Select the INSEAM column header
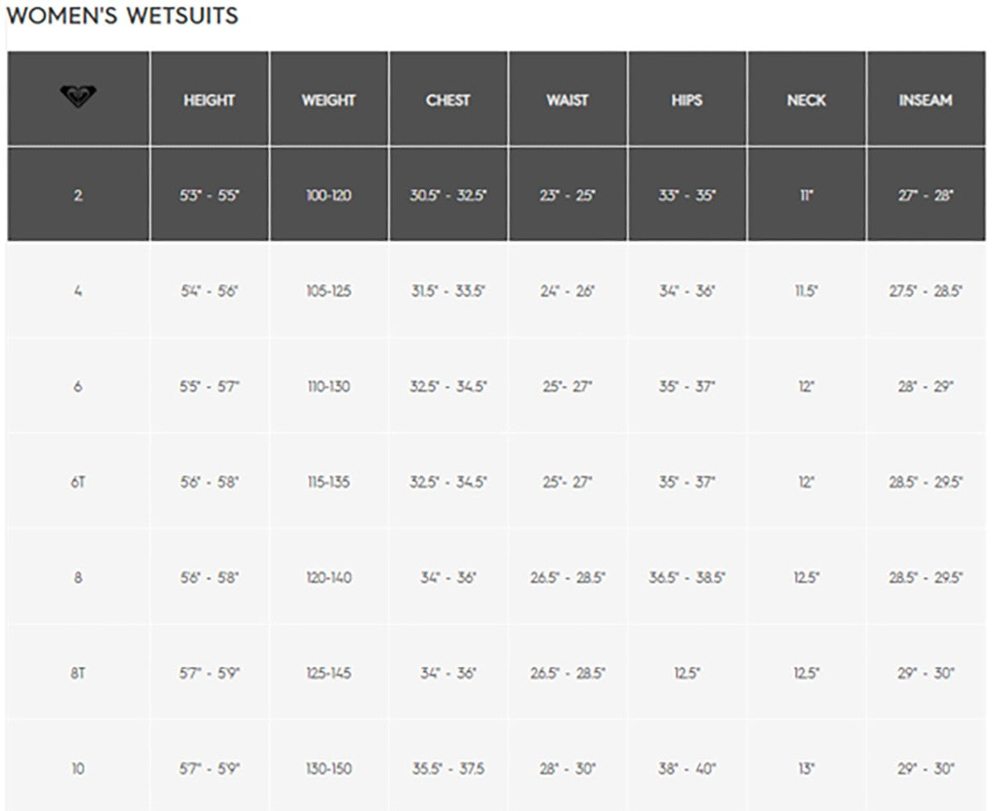This screenshot has height=811, width=994. 925,100
